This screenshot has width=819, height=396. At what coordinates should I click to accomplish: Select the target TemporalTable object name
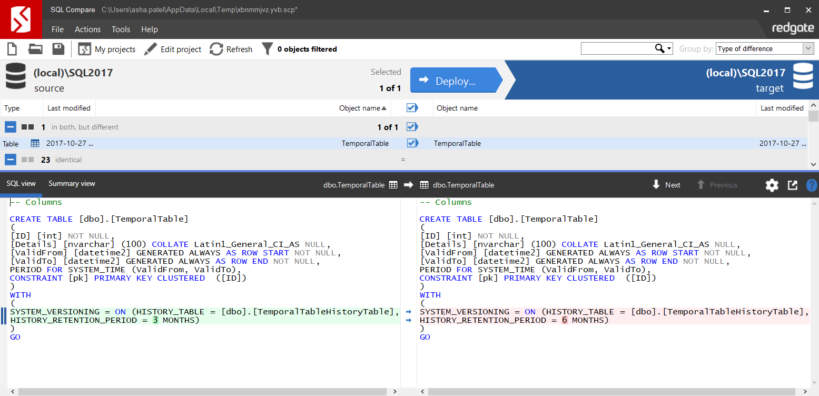[457, 143]
